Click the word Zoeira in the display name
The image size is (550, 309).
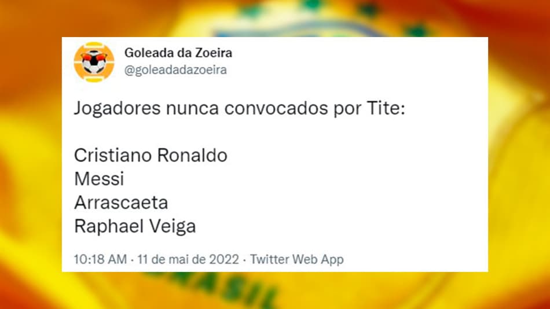[x=214, y=53]
